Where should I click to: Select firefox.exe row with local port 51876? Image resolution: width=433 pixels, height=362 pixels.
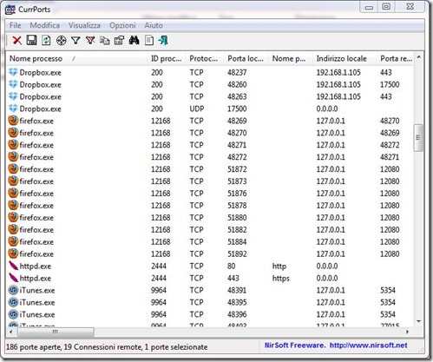coord(210,194)
